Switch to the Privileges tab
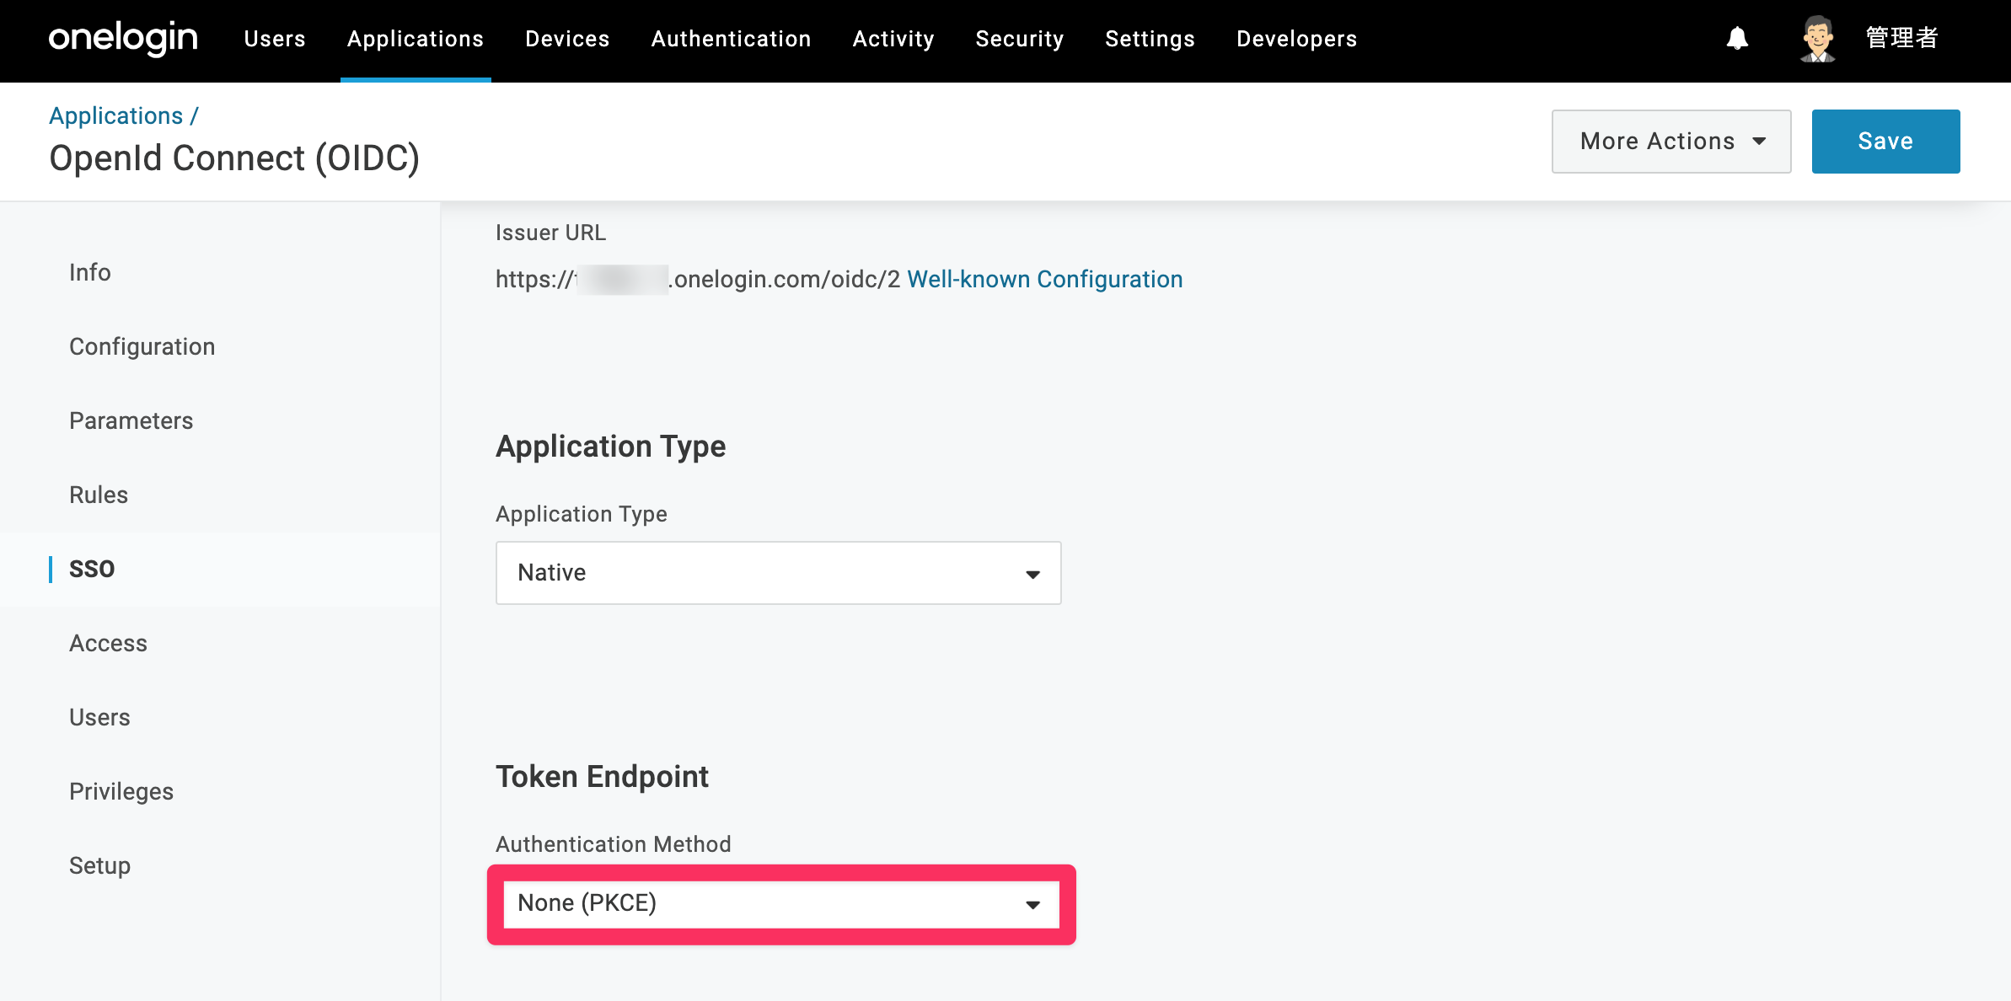The image size is (2011, 1001). coord(121,791)
